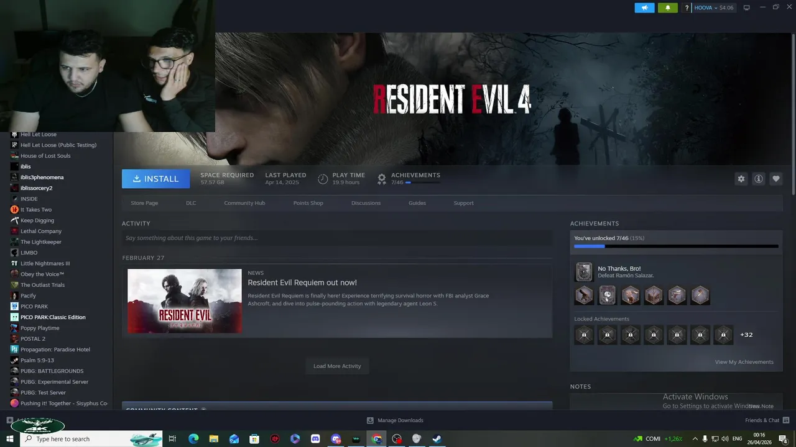This screenshot has width=796, height=447.
Task: Expand the +32 locked achievements
Action: coord(746,335)
